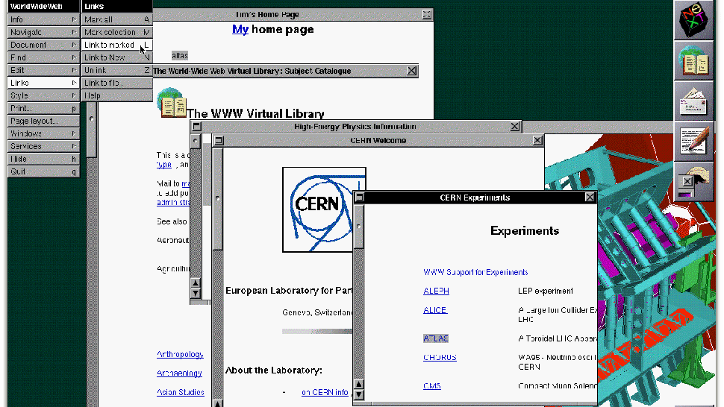Image resolution: width=724 pixels, height=407 pixels.
Task: Click the LEP experiment description text
Action: (546, 291)
